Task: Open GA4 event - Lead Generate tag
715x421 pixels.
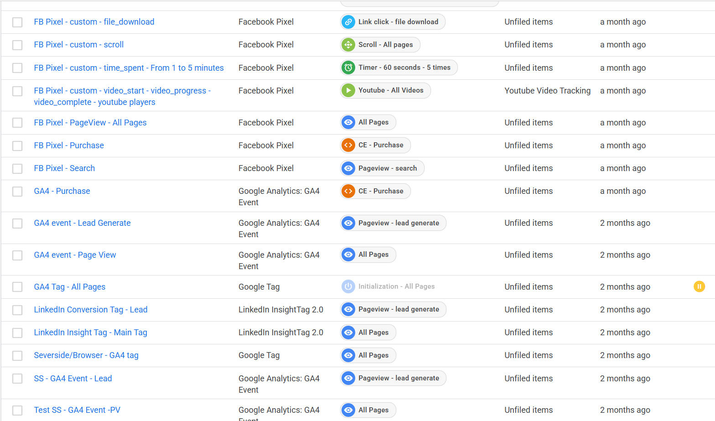Action: coord(82,223)
